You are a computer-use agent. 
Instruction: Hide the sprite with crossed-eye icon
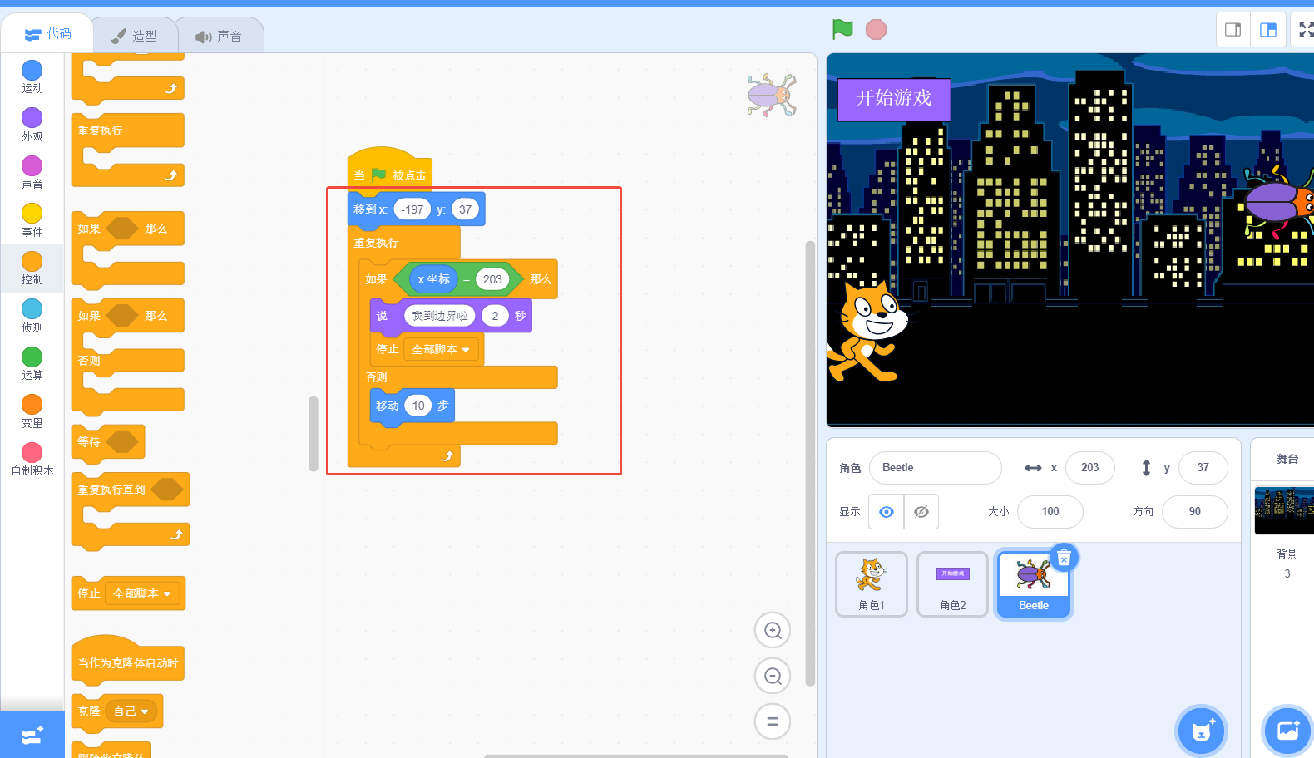coord(921,511)
